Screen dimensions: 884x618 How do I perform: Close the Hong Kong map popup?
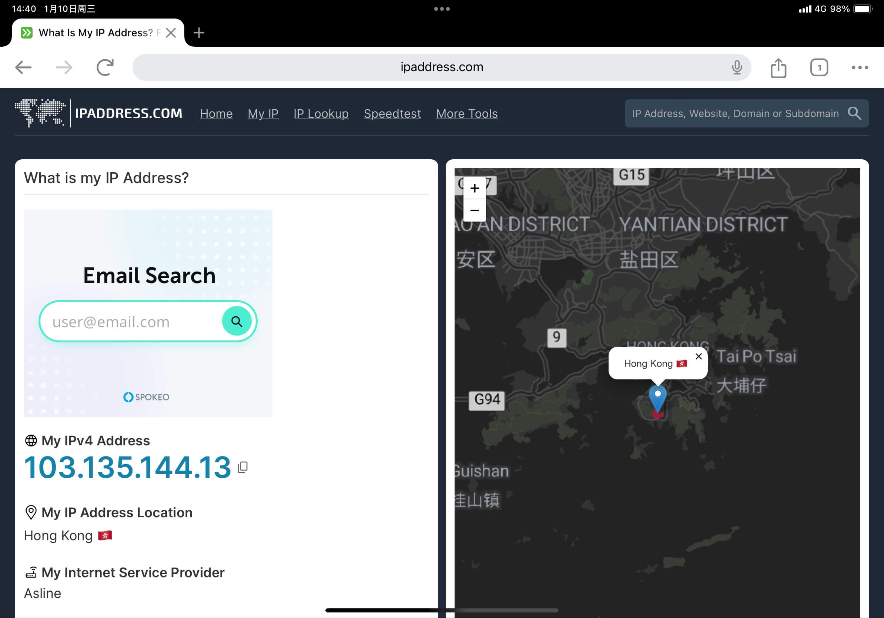pyautogui.click(x=699, y=356)
